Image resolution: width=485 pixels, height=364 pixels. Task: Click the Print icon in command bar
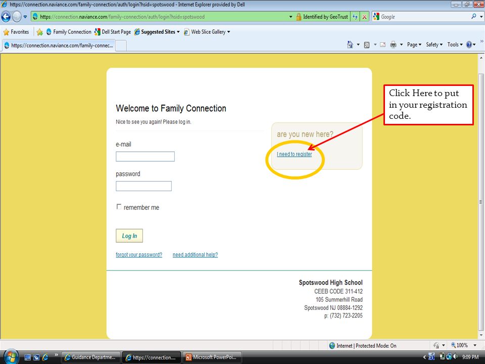point(393,44)
